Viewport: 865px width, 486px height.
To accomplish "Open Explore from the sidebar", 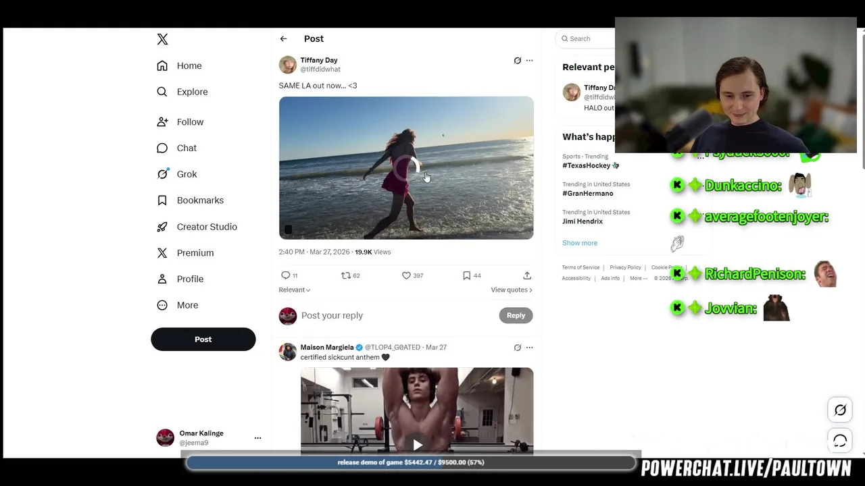I will click(x=182, y=92).
